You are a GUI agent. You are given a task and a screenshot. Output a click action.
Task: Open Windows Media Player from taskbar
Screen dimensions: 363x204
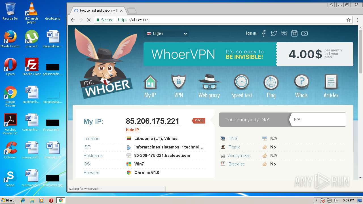[42, 200]
